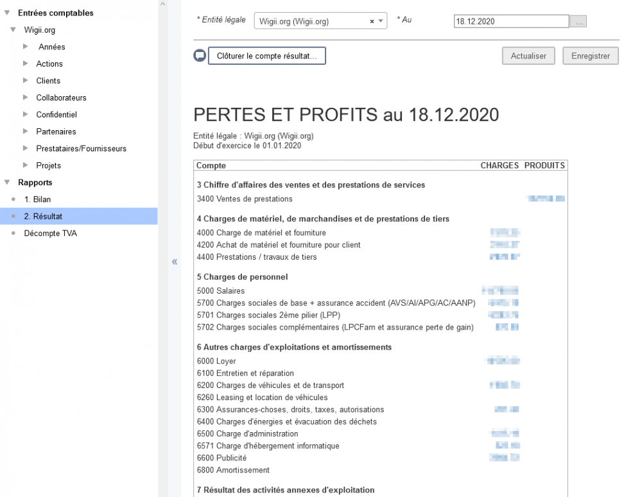Click the speech bubble comment icon

click(200, 56)
